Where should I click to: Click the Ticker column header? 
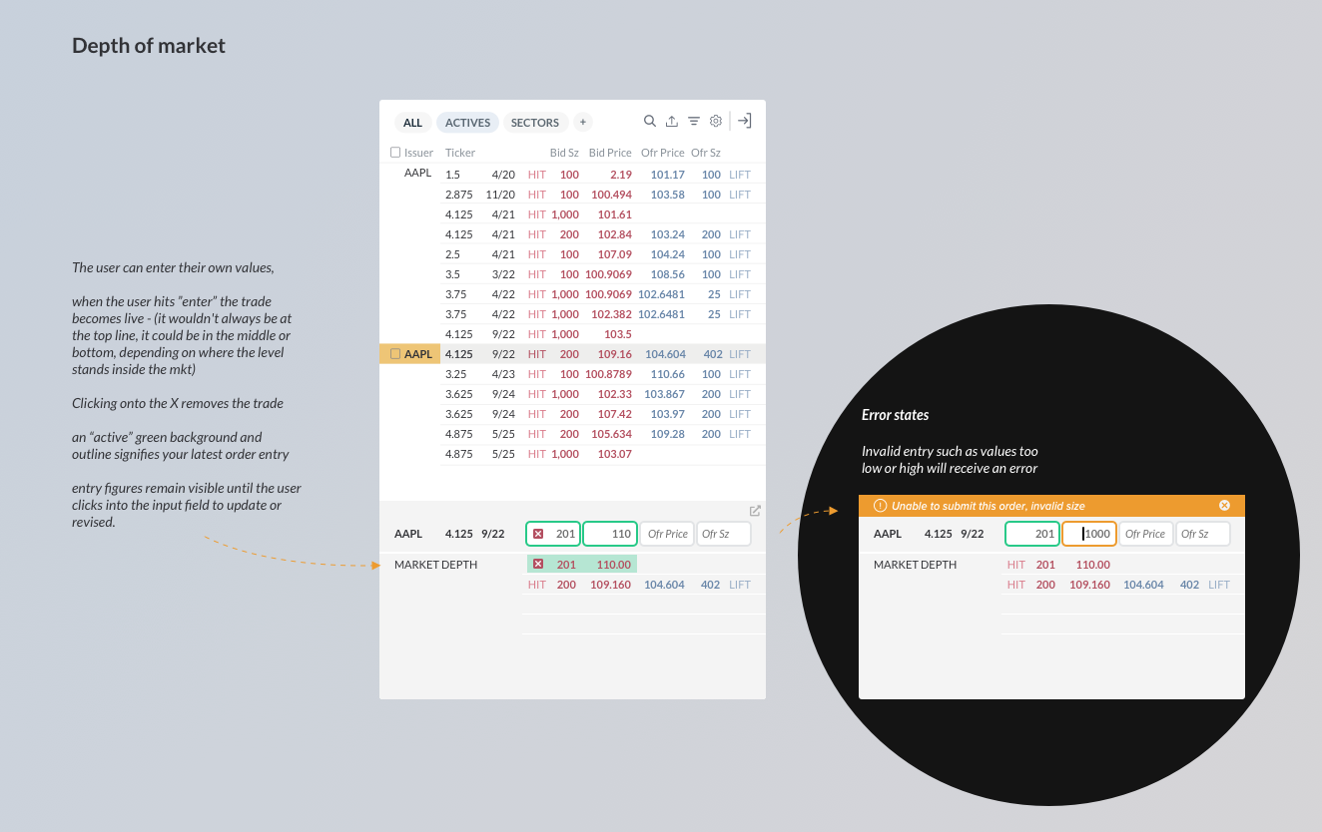460,153
